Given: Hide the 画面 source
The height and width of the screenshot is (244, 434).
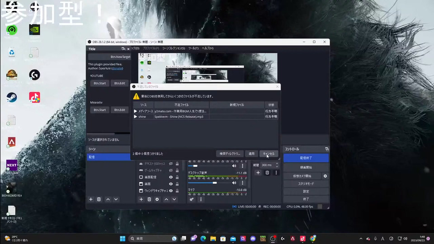Looking at the screenshot, I should pos(171,184).
